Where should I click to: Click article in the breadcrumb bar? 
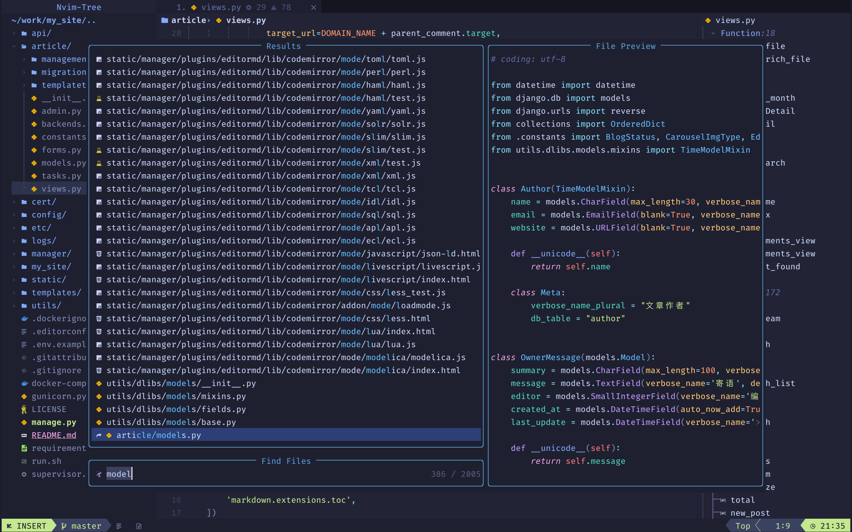click(189, 20)
